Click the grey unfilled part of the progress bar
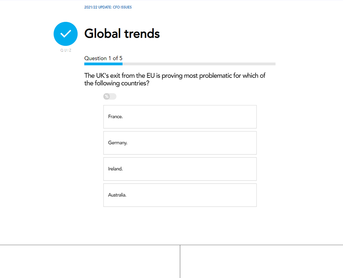 coord(199,64)
